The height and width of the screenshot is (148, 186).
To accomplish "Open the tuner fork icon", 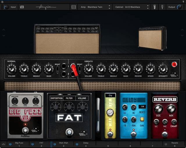I will pyautogui.click(x=162, y=7).
